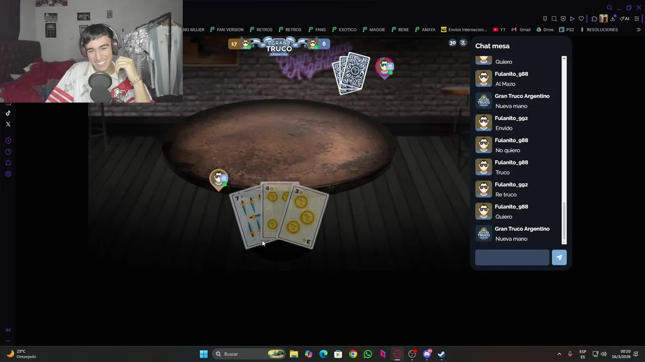Click the pin icon in the browser toolbar
This screenshot has height=362, width=645.
click(x=545, y=19)
